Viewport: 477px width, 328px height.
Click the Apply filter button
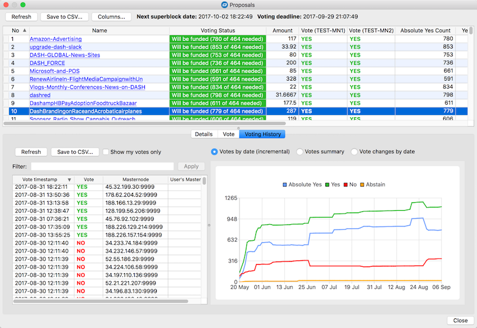click(x=191, y=166)
